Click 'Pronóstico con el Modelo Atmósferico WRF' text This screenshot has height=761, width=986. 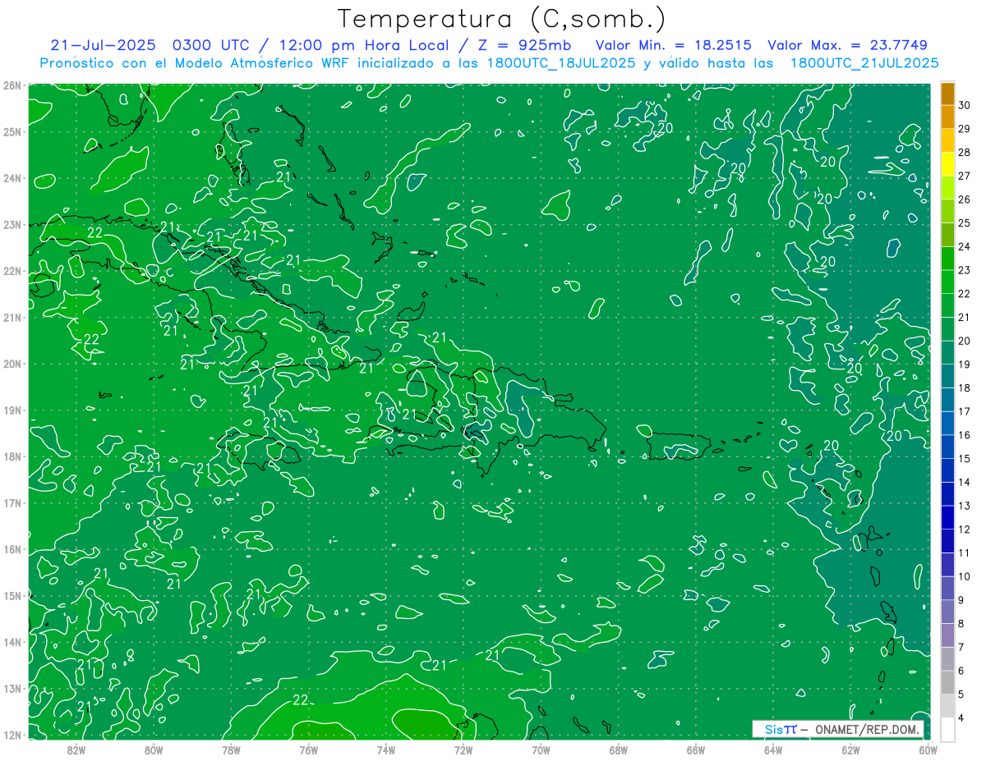[196, 63]
